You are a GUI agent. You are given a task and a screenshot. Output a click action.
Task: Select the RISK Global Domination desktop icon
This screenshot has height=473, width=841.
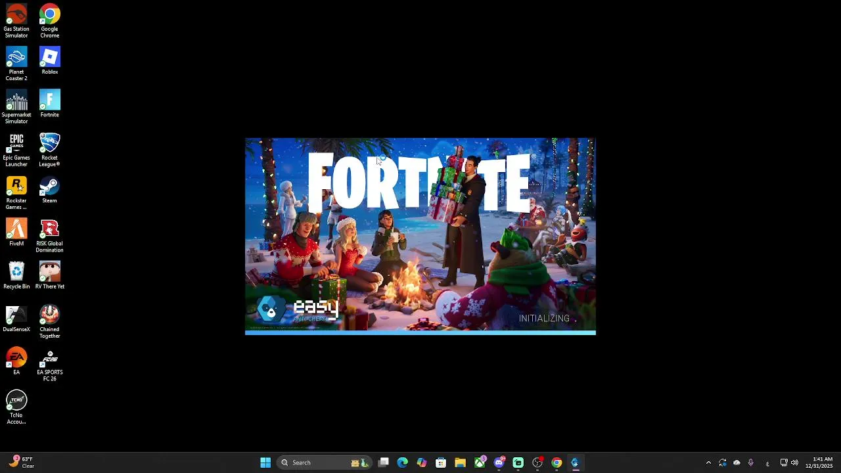pos(49,235)
